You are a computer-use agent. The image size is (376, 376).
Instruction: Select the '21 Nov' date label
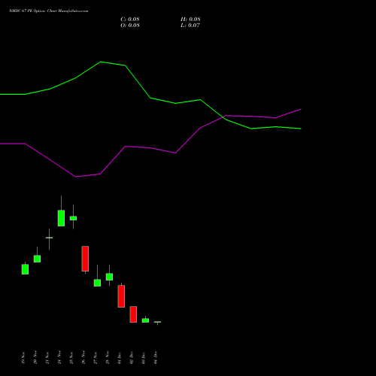(47, 358)
